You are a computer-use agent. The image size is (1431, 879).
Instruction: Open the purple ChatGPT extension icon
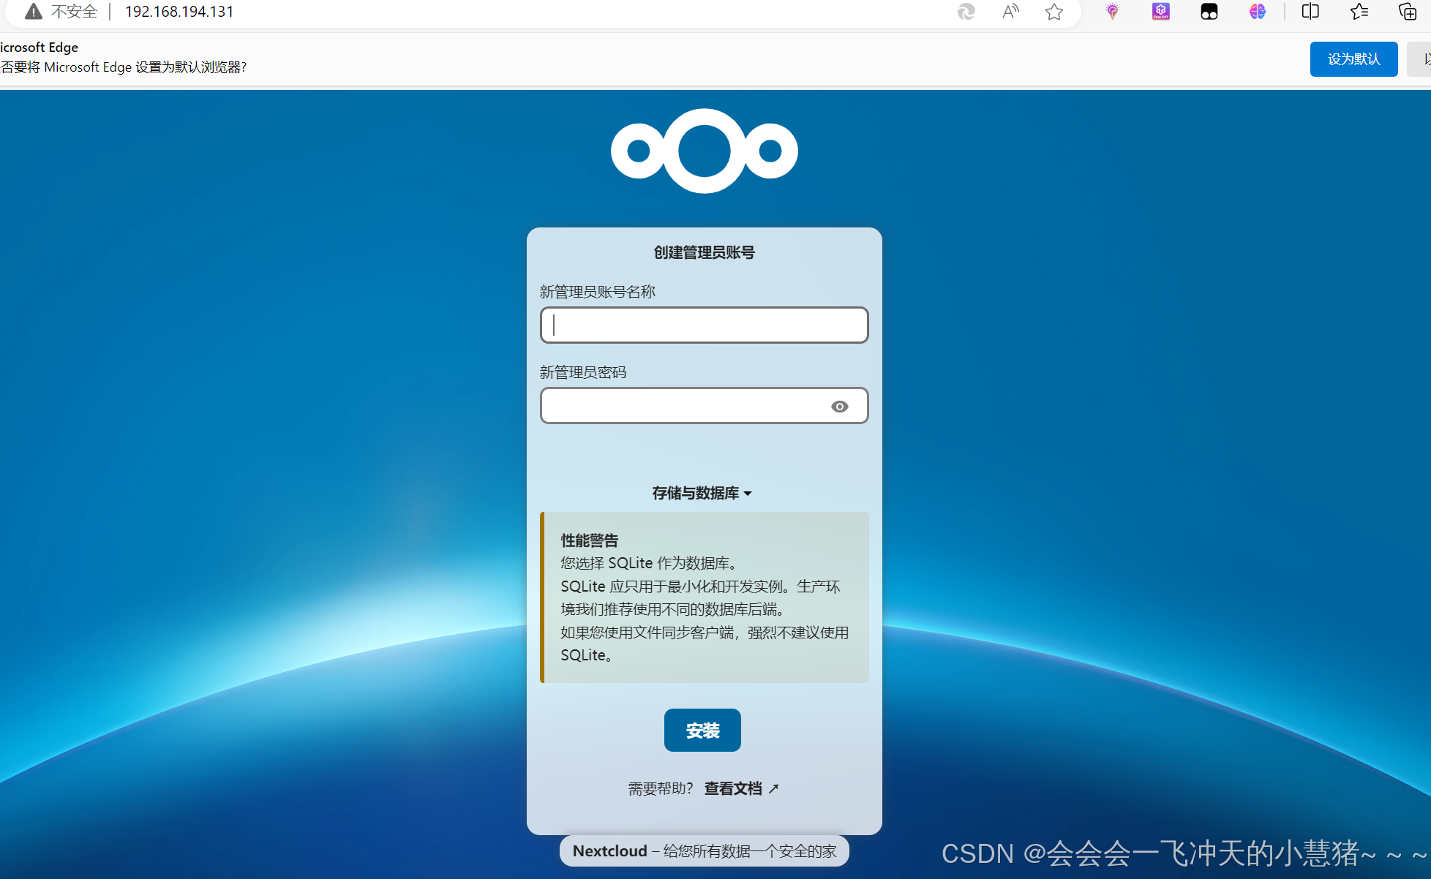click(x=1160, y=12)
